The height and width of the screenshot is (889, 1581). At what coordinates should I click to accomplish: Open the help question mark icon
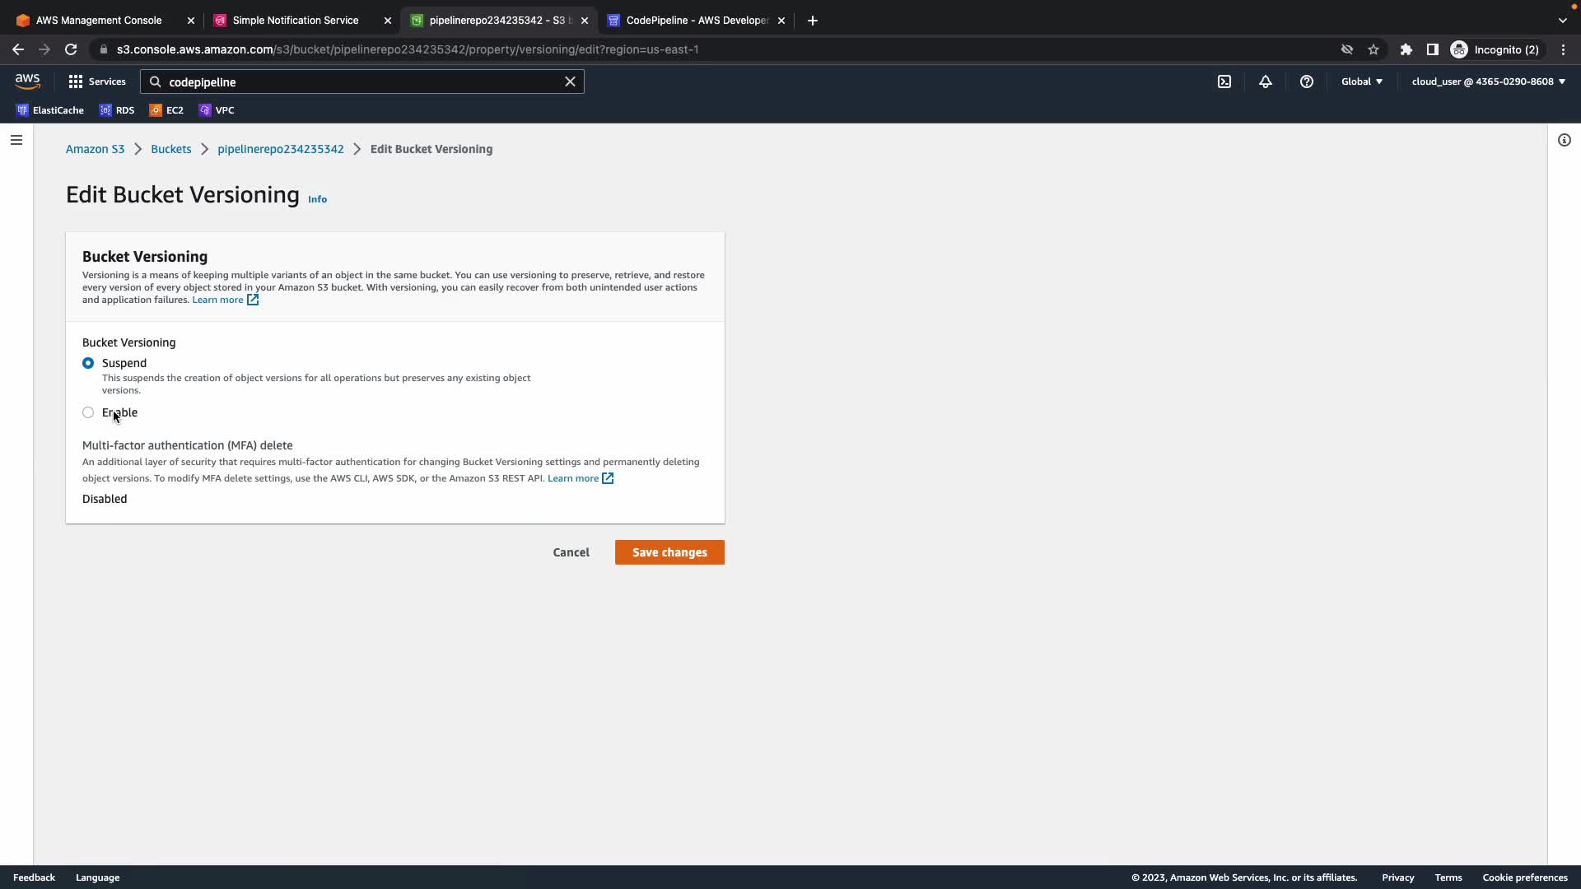pyautogui.click(x=1307, y=81)
